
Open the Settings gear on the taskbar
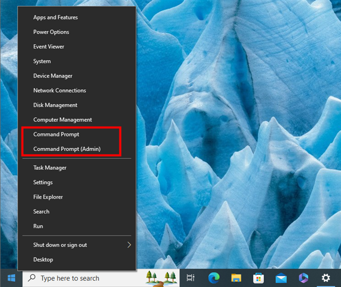[326, 278]
